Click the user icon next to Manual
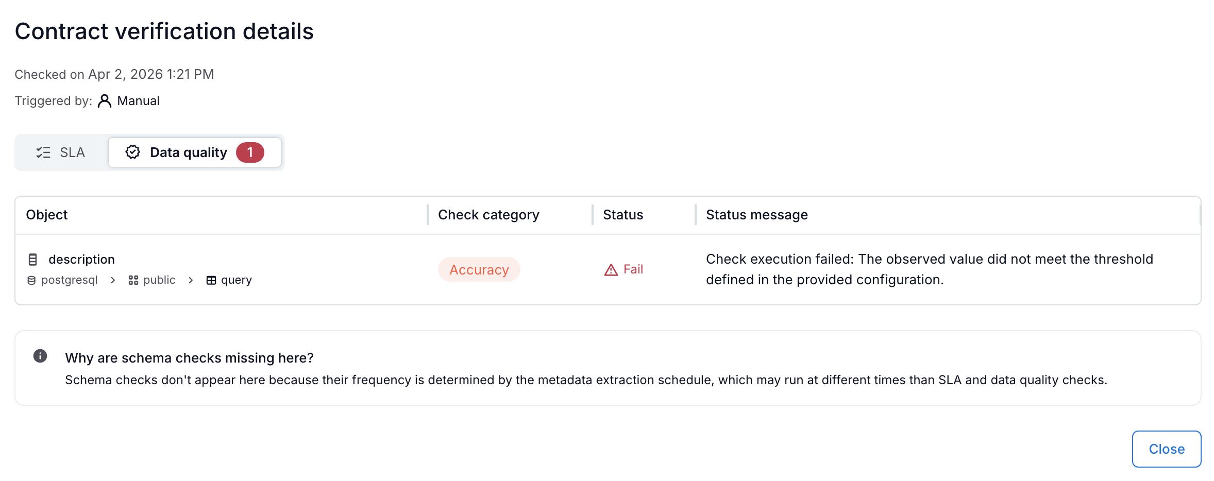Viewport: 1214px width, 481px height. 105,101
